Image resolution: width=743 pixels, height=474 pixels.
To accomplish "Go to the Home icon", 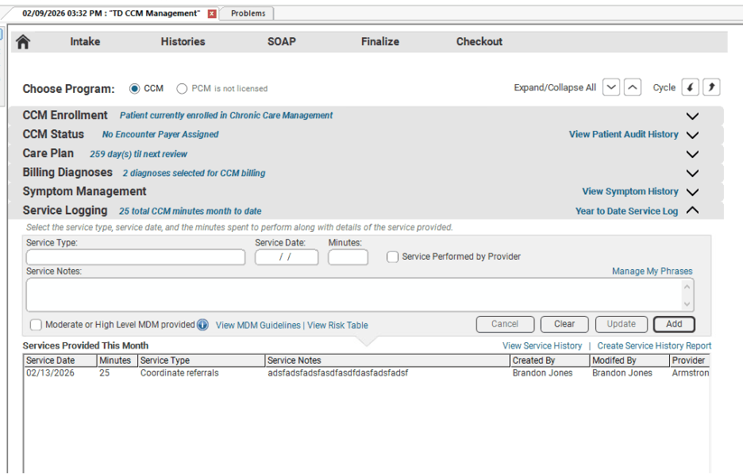I will [x=23, y=42].
